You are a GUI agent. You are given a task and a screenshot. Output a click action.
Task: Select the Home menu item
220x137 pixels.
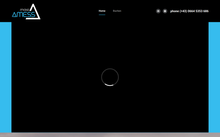click(102, 11)
